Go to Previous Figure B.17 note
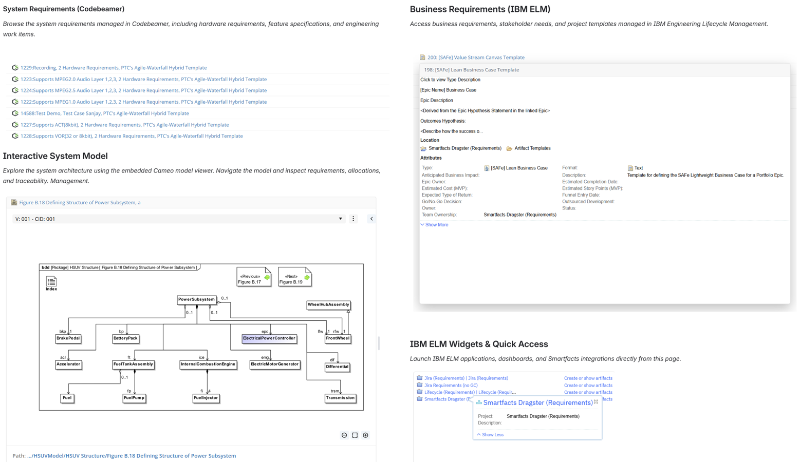Viewport: 800px width, 462px height. pyautogui.click(x=254, y=277)
